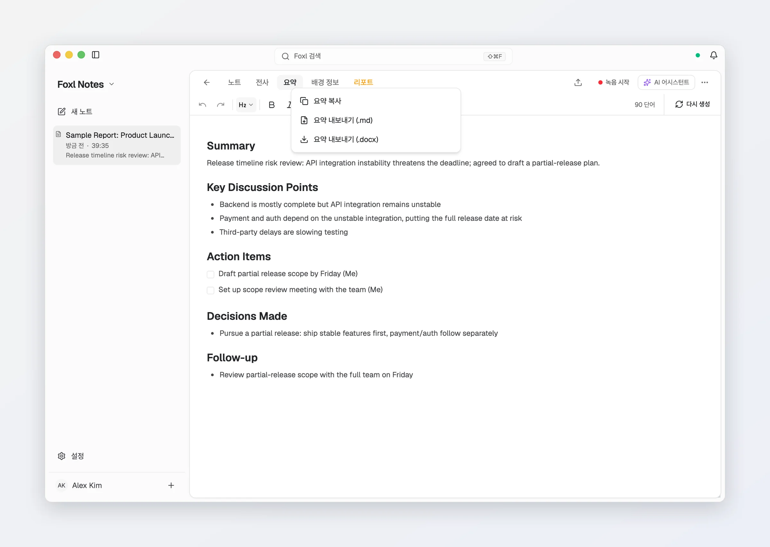Click the '90 단어' word count
770x547 pixels.
click(645, 105)
